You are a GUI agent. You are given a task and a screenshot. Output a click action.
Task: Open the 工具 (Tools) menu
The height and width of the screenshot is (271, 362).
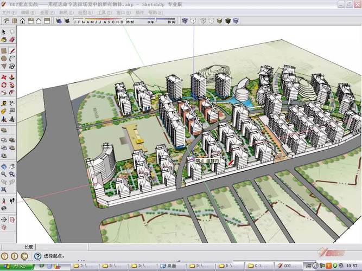click(104, 12)
